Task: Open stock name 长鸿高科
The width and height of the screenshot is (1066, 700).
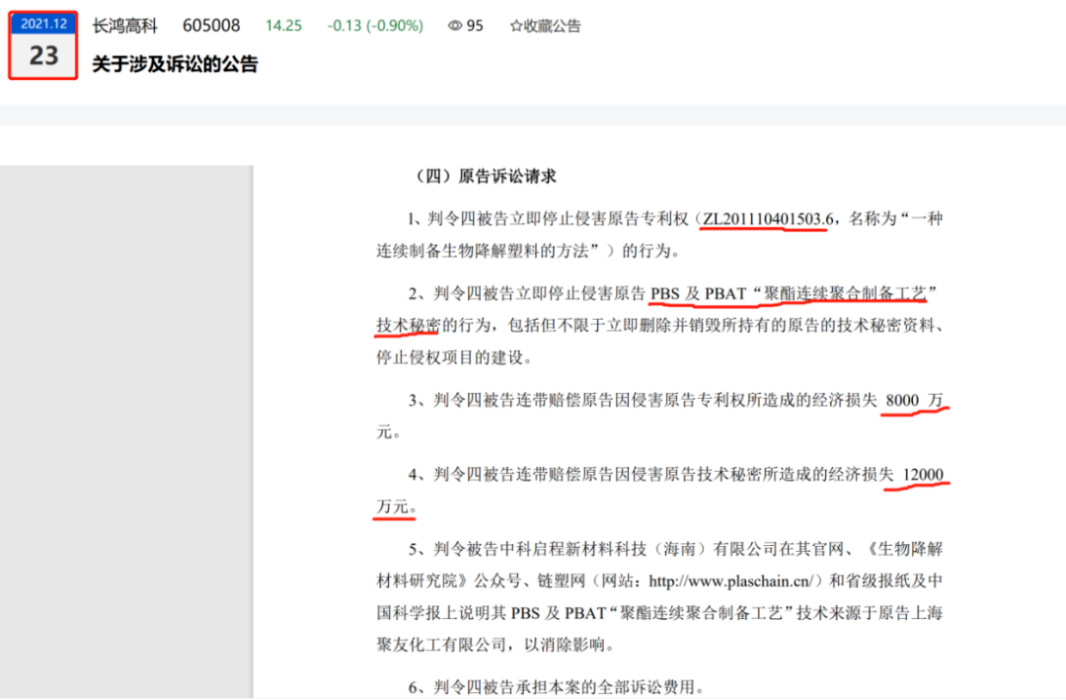Action: point(125,26)
